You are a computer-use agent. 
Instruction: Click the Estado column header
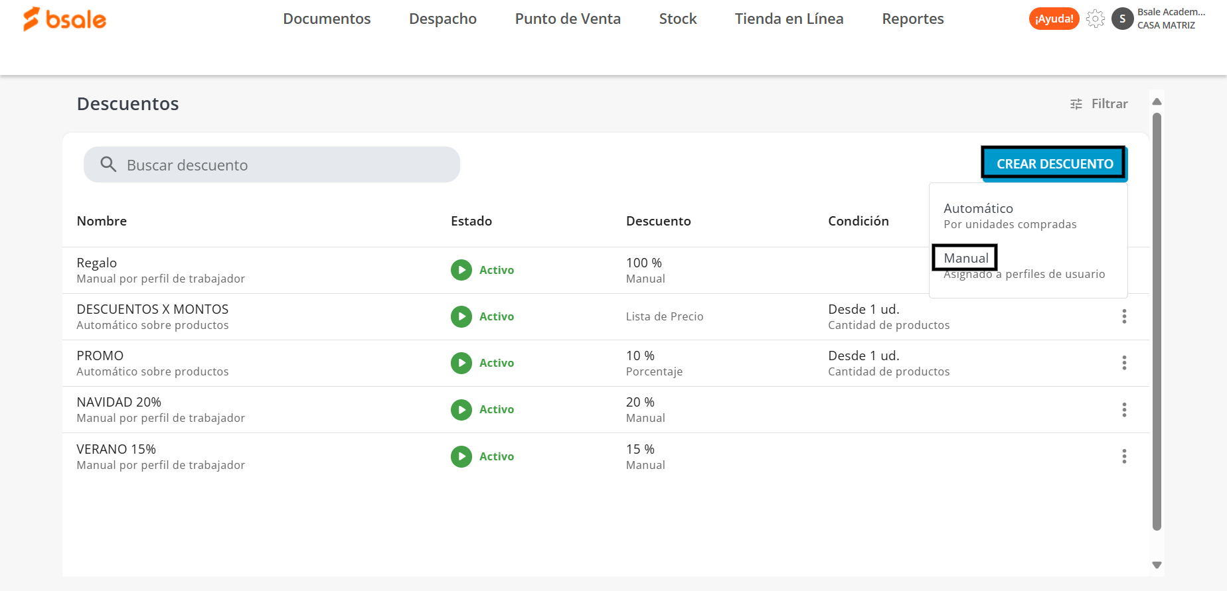click(471, 221)
